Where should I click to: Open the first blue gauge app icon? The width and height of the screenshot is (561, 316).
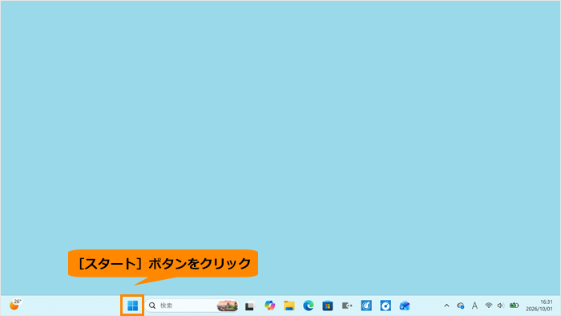click(x=366, y=306)
